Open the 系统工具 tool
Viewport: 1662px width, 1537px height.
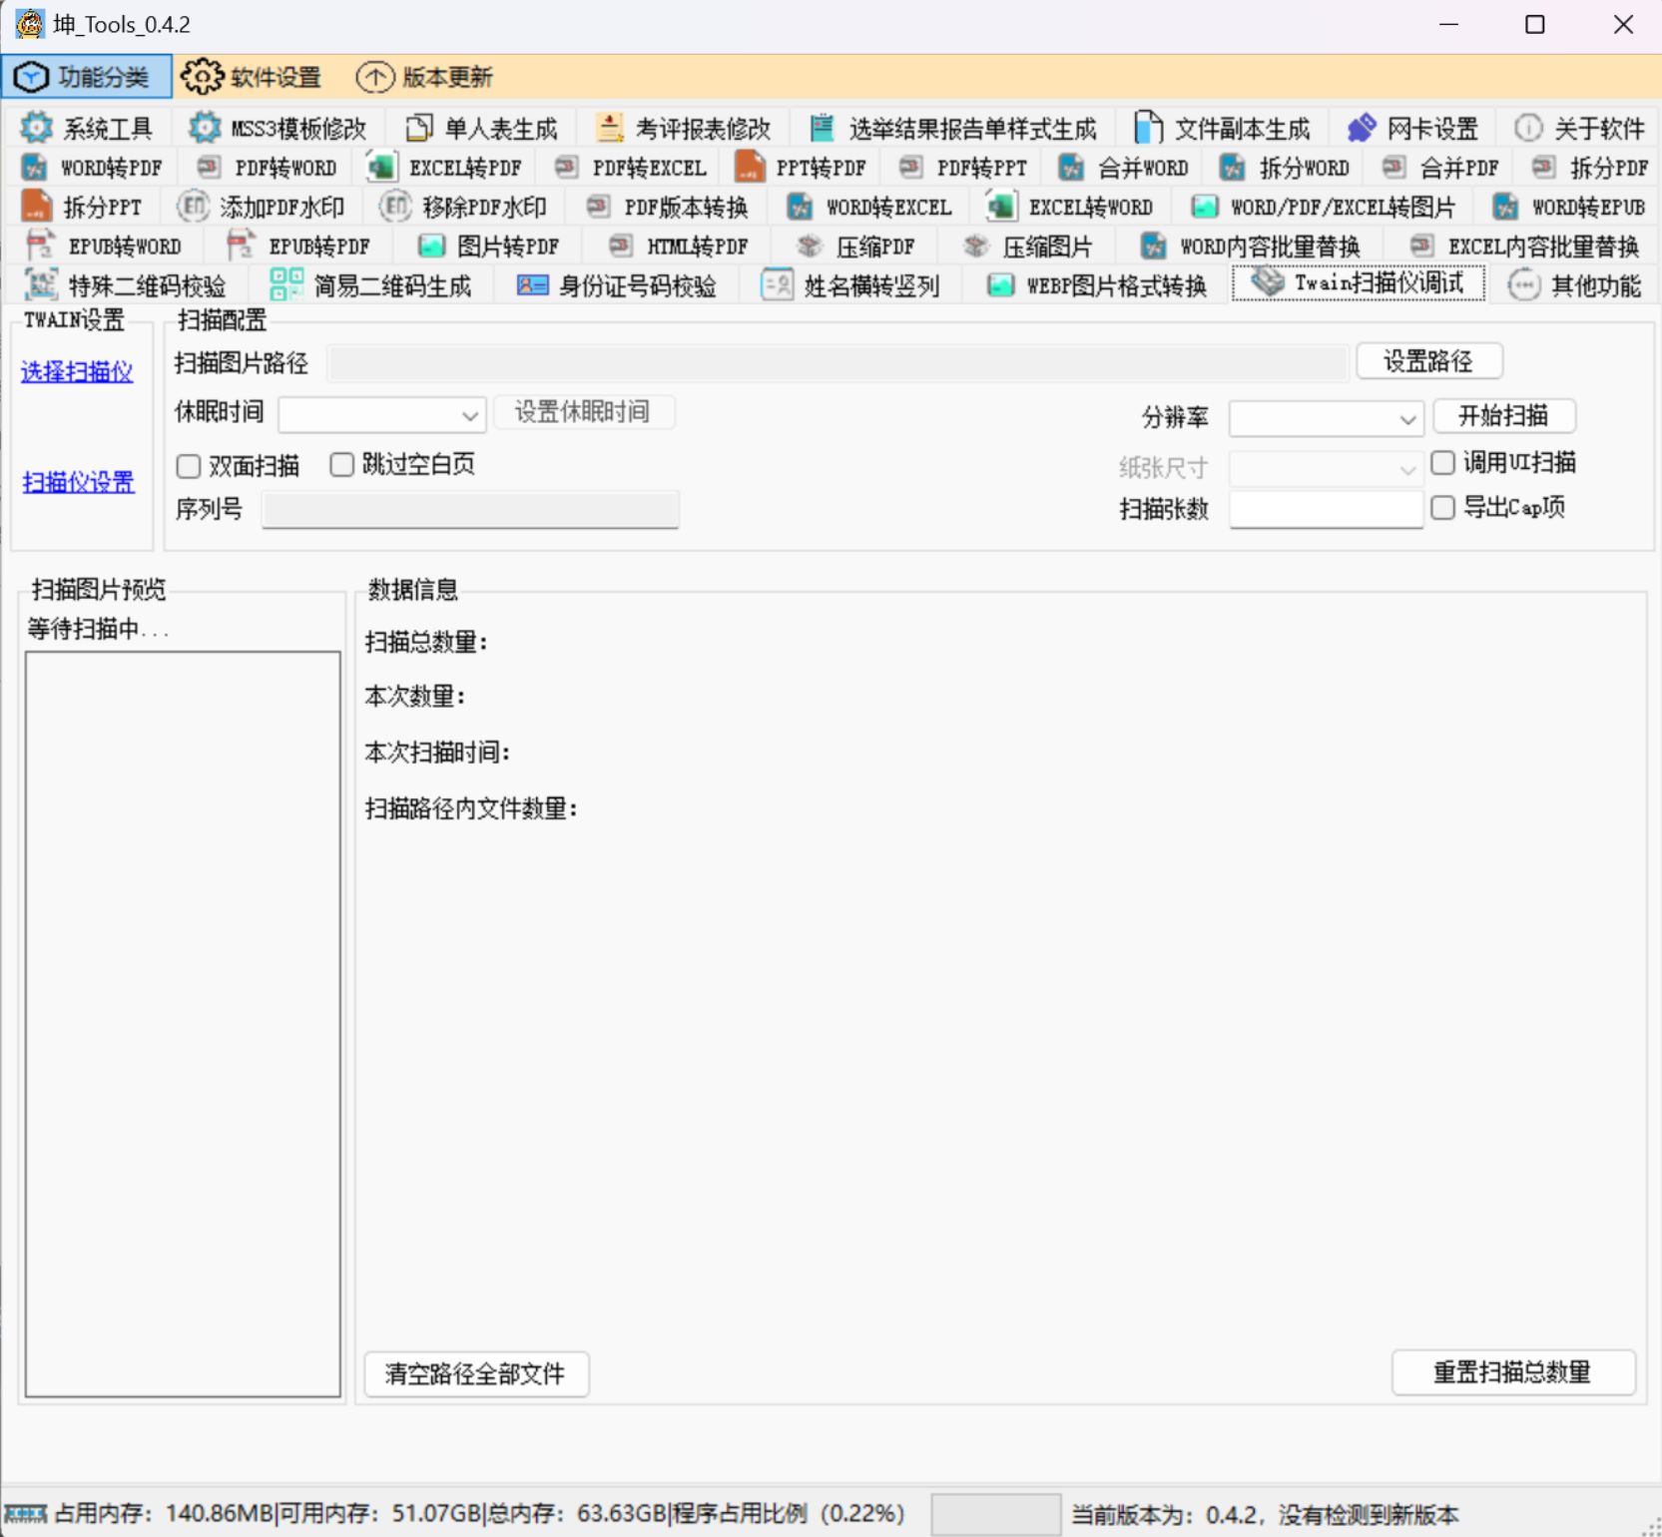click(86, 128)
